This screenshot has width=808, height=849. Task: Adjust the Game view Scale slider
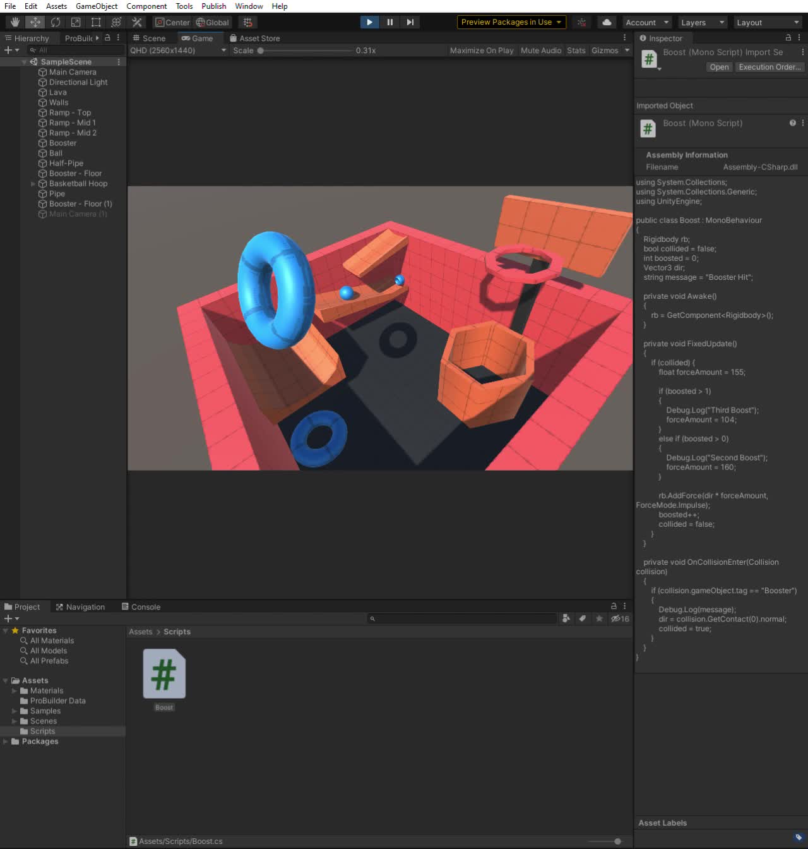pyautogui.click(x=261, y=51)
